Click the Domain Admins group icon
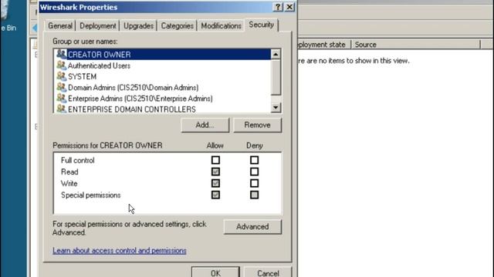494x277 pixels. pyautogui.click(x=62, y=87)
